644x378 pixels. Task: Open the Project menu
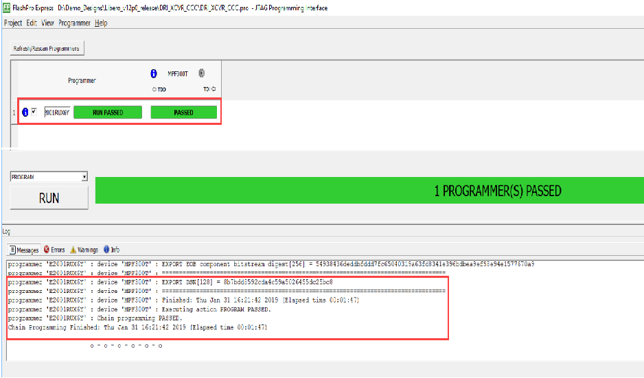(x=13, y=23)
